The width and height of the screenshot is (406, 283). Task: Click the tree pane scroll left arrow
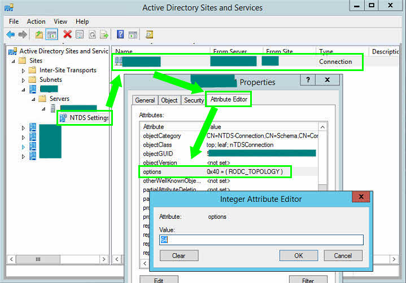tap(11, 259)
